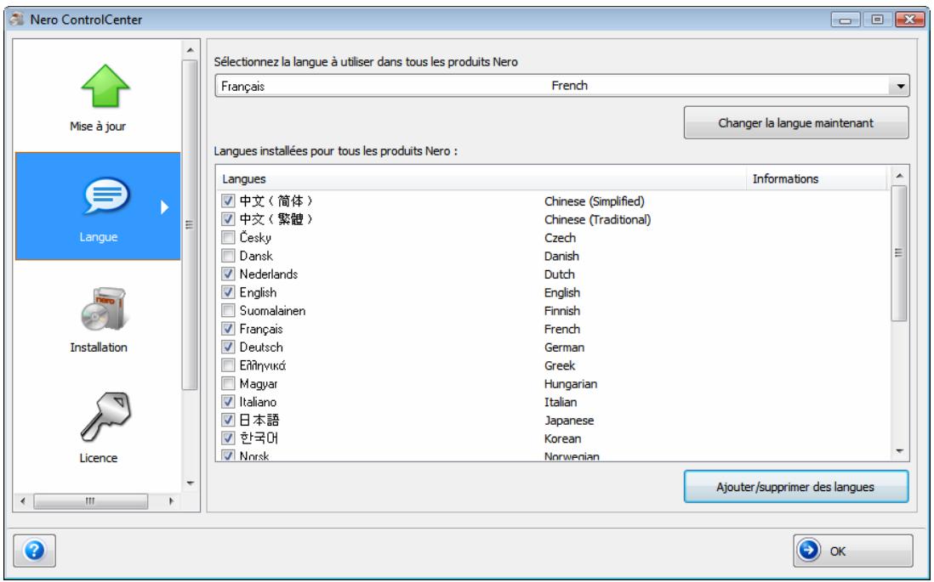Enable the Greek language checkbox
Screen dimensions: 934x582
click(227, 365)
